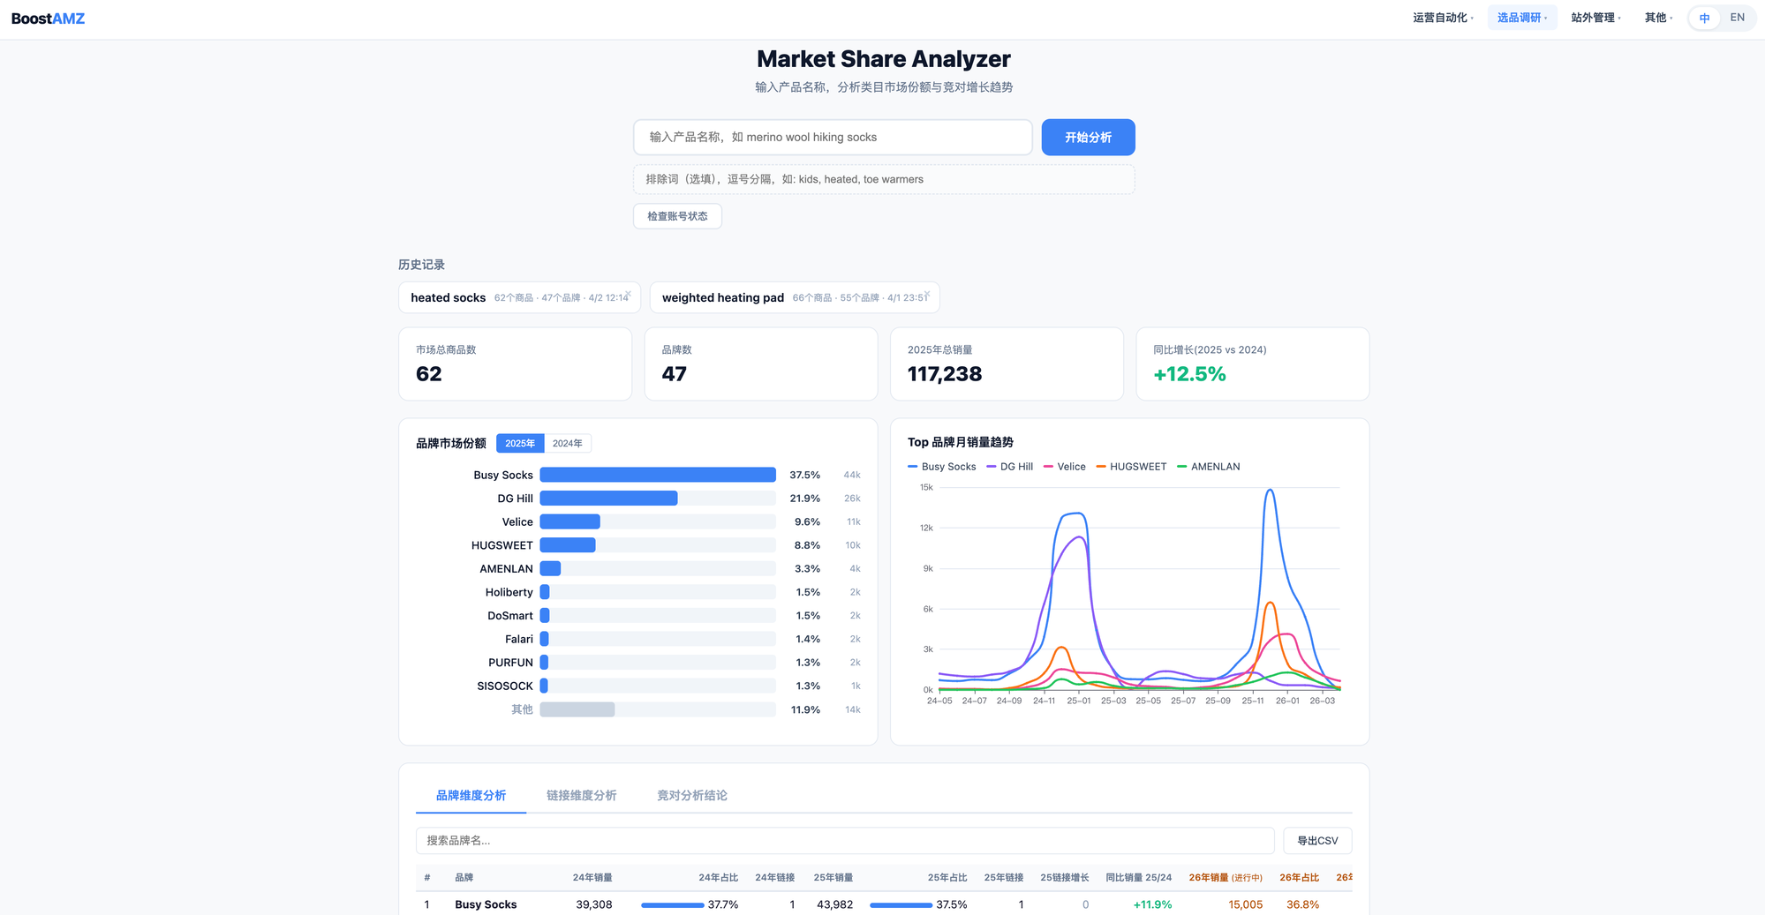Sort by the 24年销量 column header

(x=592, y=877)
